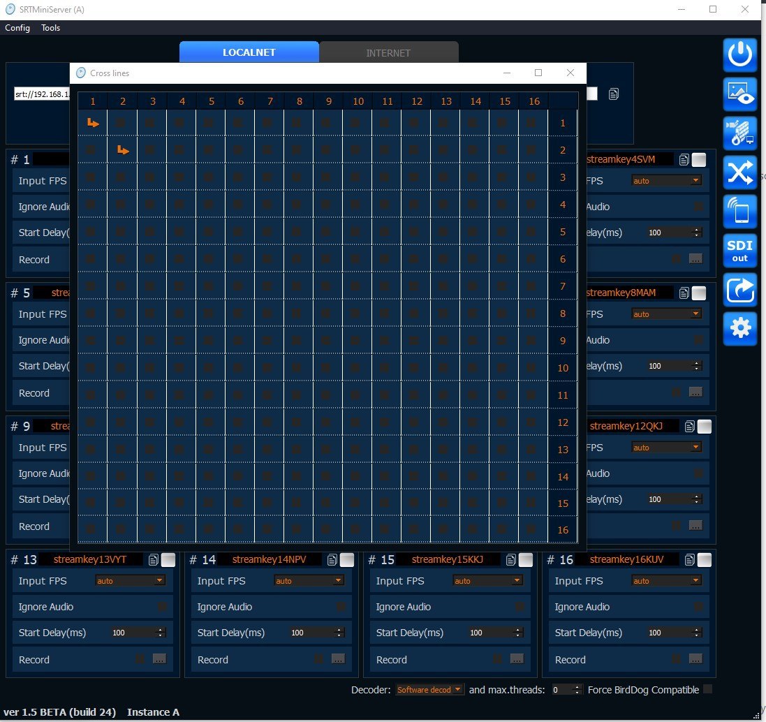The image size is (766, 722).
Task: Copy streamkey8MAM with its copy icon
Action: click(684, 293)
